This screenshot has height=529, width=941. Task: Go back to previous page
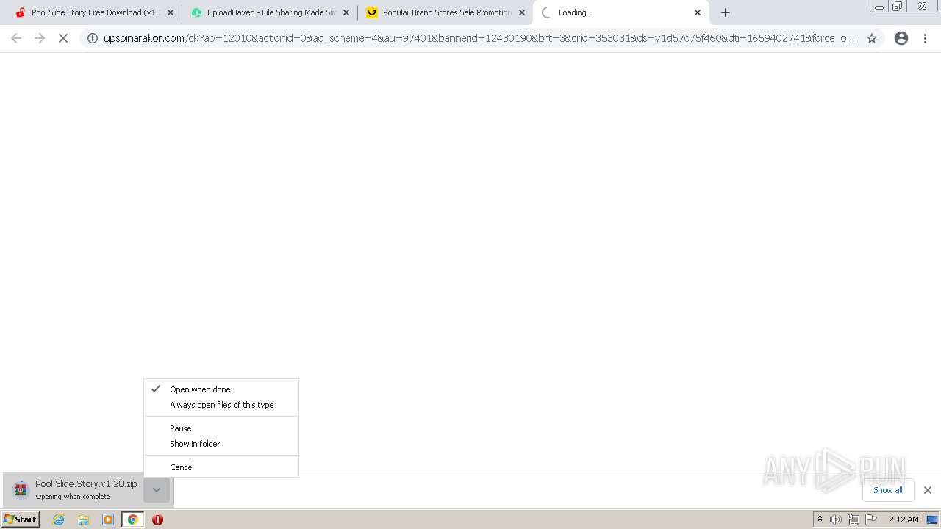[x=16, y=38]
